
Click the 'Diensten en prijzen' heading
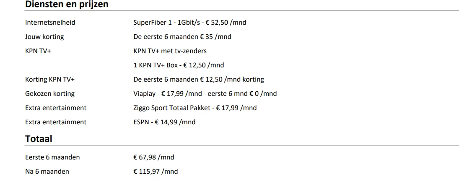[x=67, y=5]
